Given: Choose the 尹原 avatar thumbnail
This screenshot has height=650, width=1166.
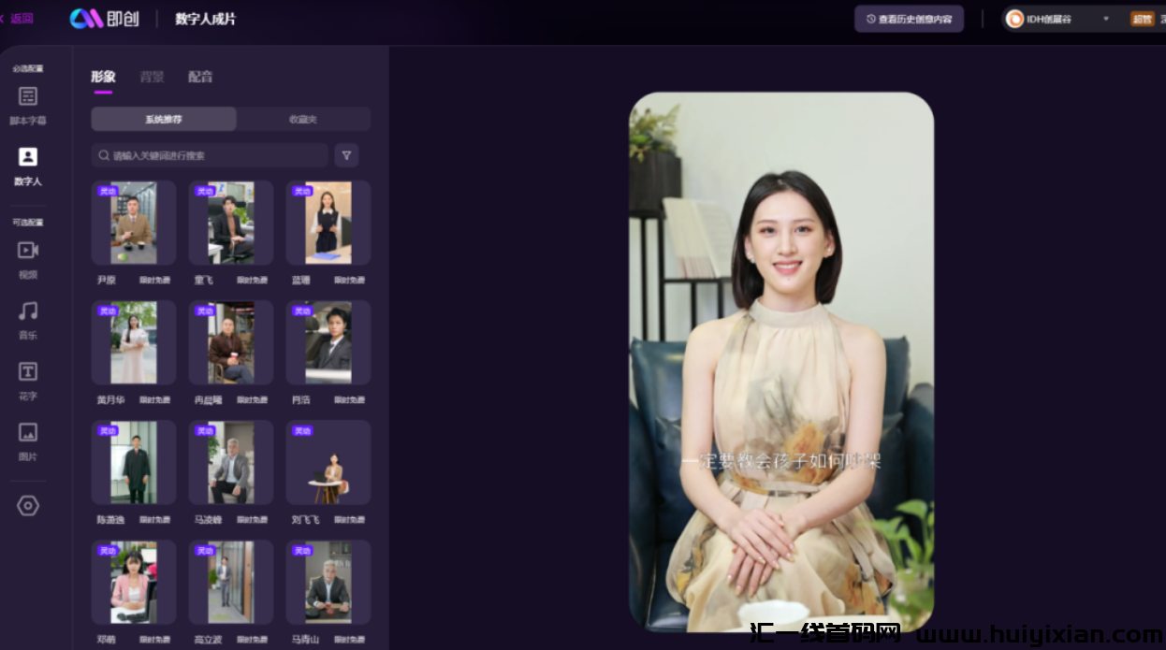Looking at the screenshot, I should point(134,223).
